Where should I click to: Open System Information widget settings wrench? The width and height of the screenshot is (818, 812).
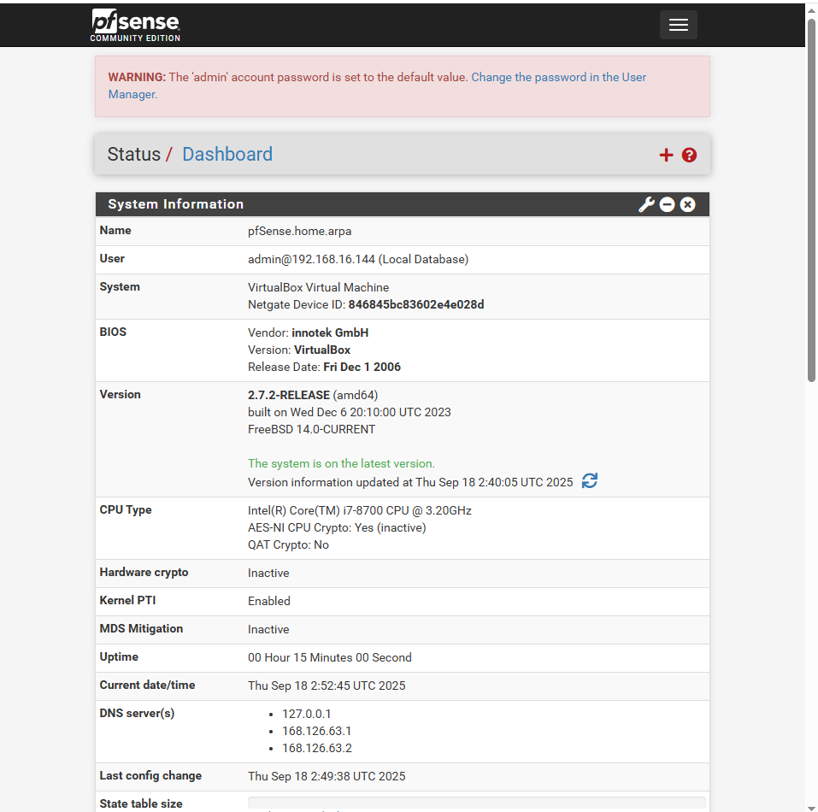pyautogui.click(x=646, y=204)
